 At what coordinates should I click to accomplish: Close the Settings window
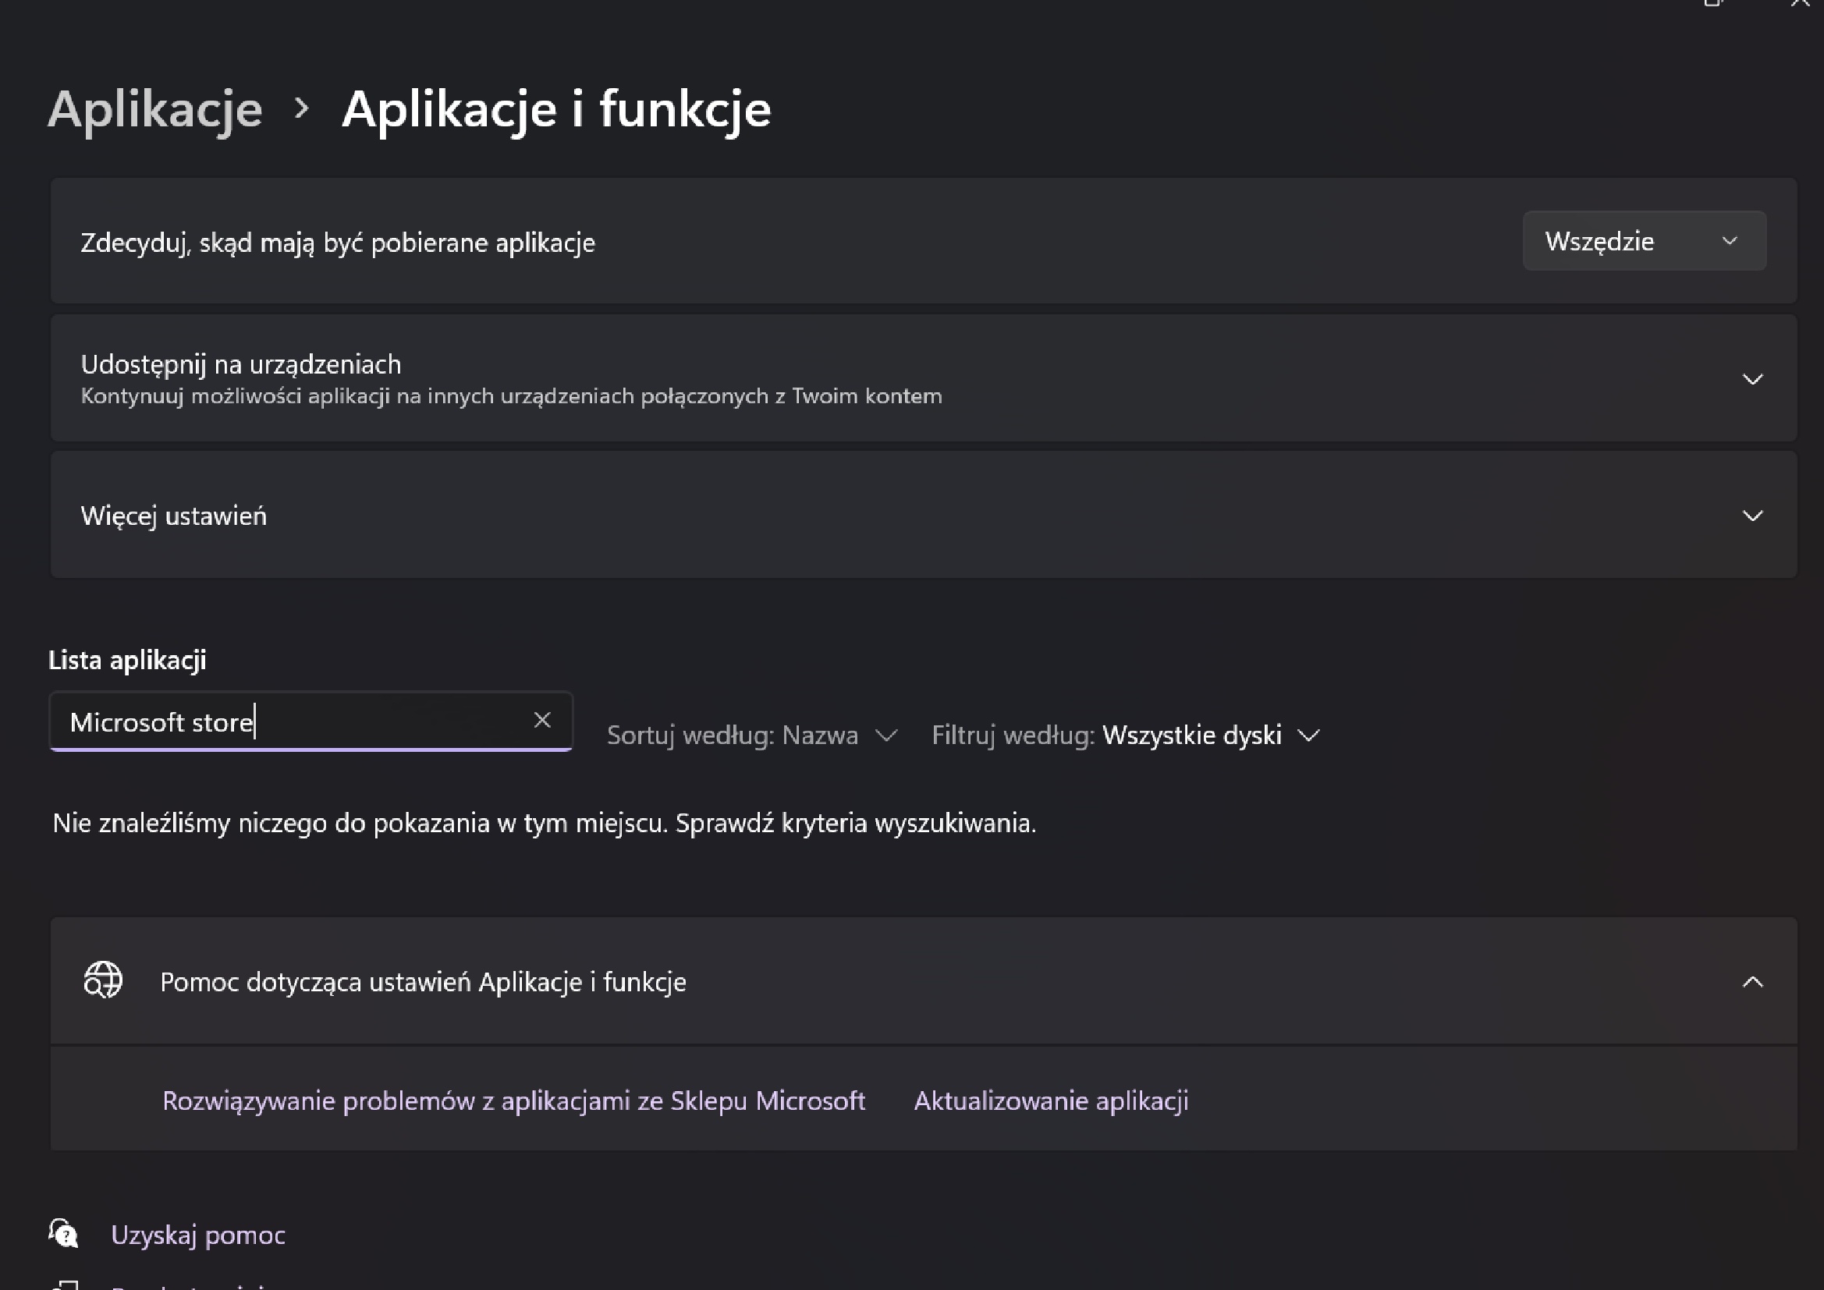tap(1801, 3)
